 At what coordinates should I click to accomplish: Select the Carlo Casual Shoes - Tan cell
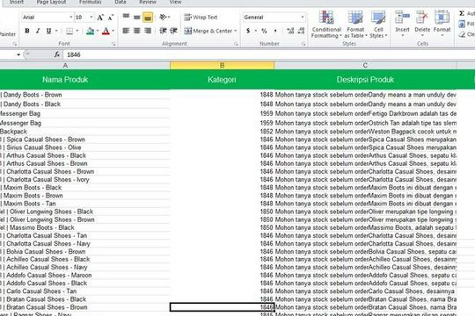point(84,291)
